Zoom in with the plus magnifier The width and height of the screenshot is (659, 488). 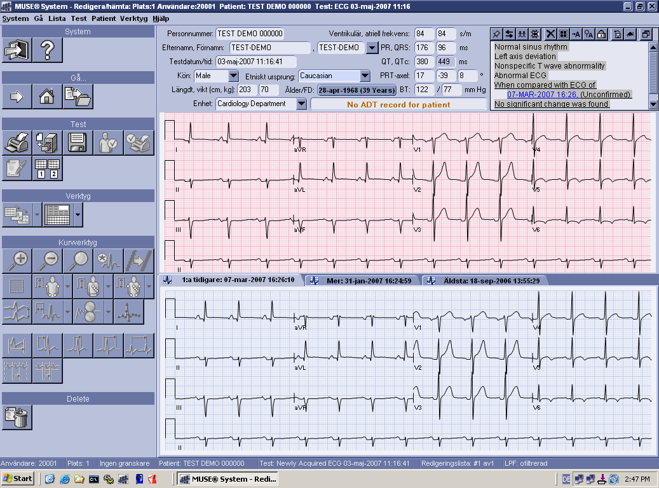(x=17, y=261)
